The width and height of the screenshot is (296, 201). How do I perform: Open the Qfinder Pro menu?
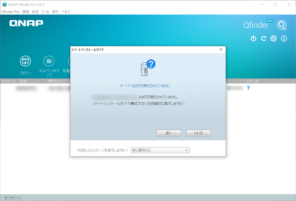click(x=10, y=12)
